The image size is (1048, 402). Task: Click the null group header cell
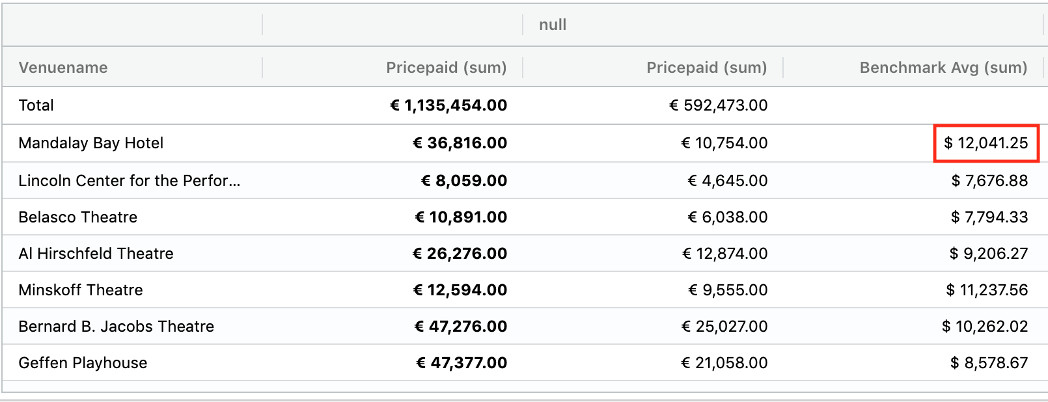[553, 25]
